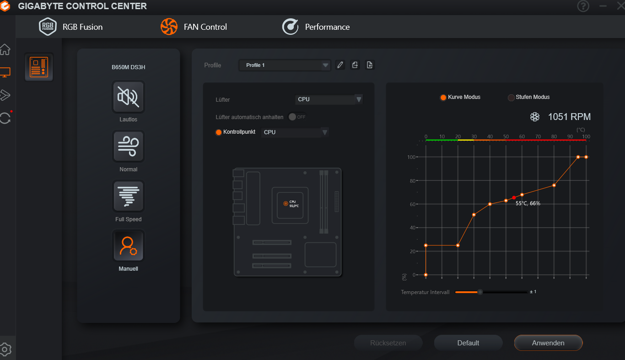The width and height of the screenshot is (625, 360).
Task: Click the B650M DS3H board name
Action: [129, 67]
